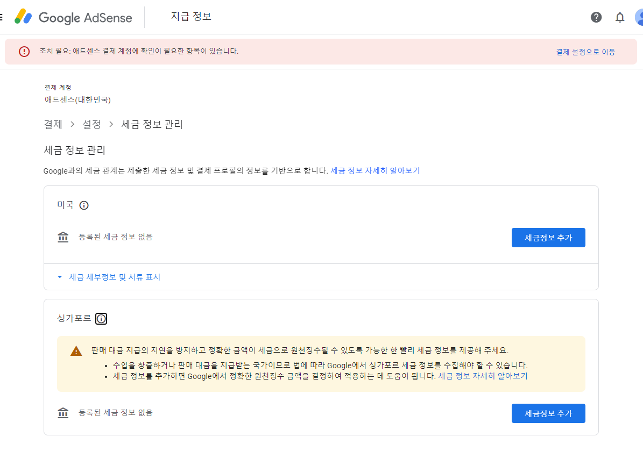The width and height of the screenshot is (643, 451).
Task: Click the info icon next to 미국
Action: (83, 205)
